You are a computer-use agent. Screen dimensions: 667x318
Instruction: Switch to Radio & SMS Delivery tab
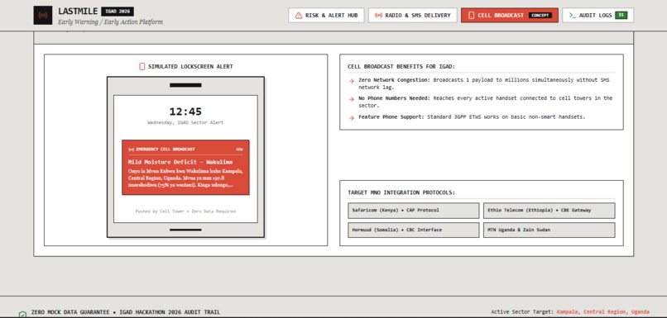pos(413,16)
